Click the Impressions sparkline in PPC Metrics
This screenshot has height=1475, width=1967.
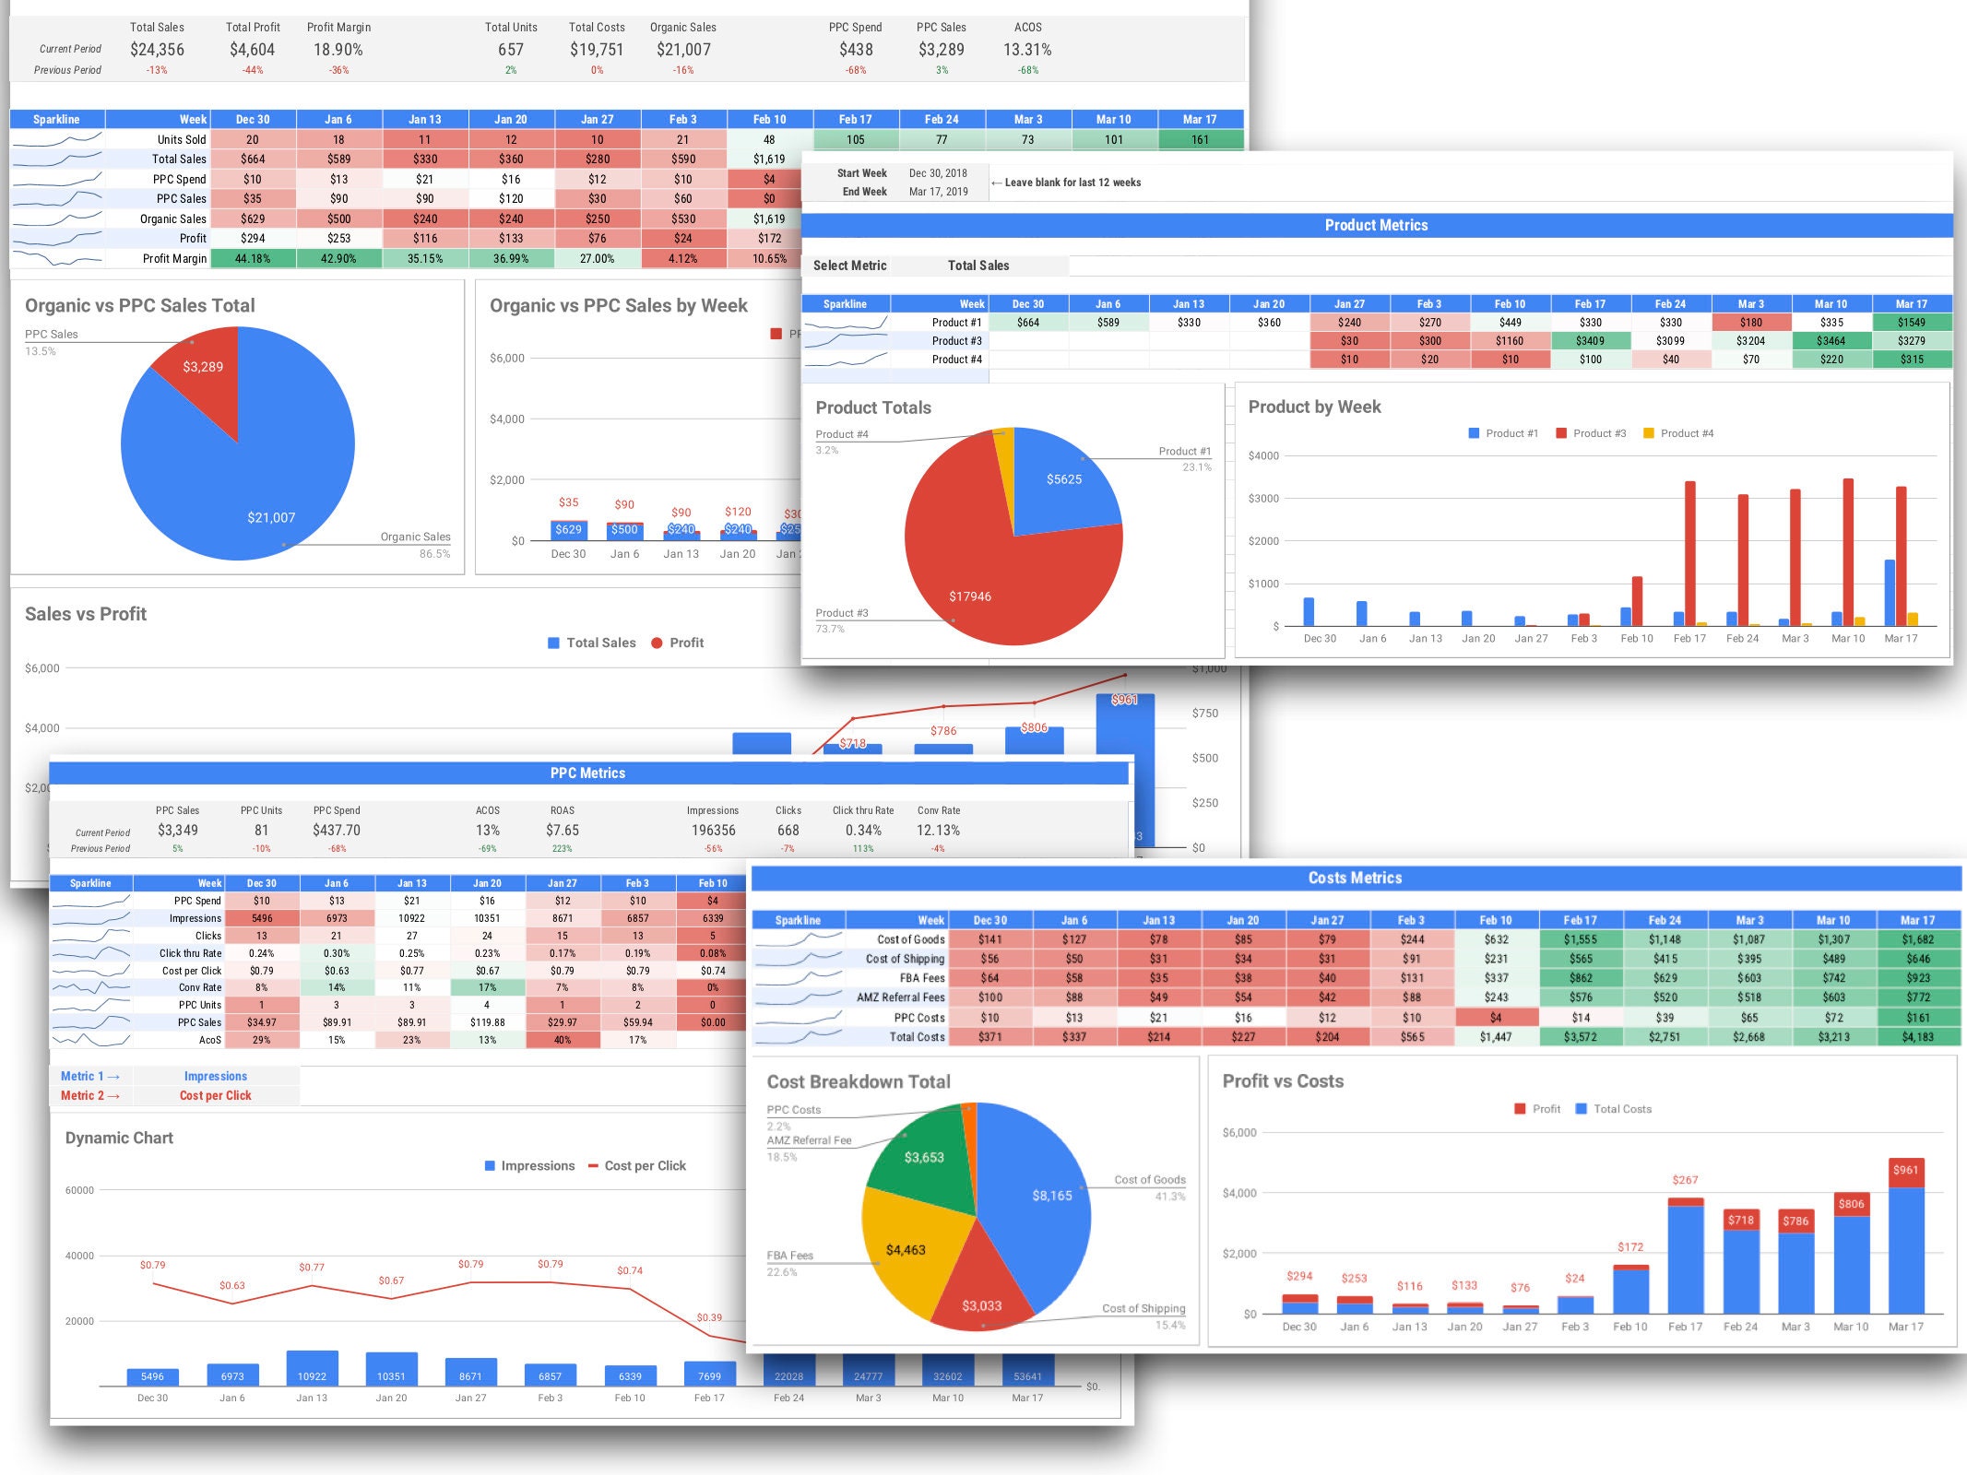pyautogui.click(x=92, y=918)
